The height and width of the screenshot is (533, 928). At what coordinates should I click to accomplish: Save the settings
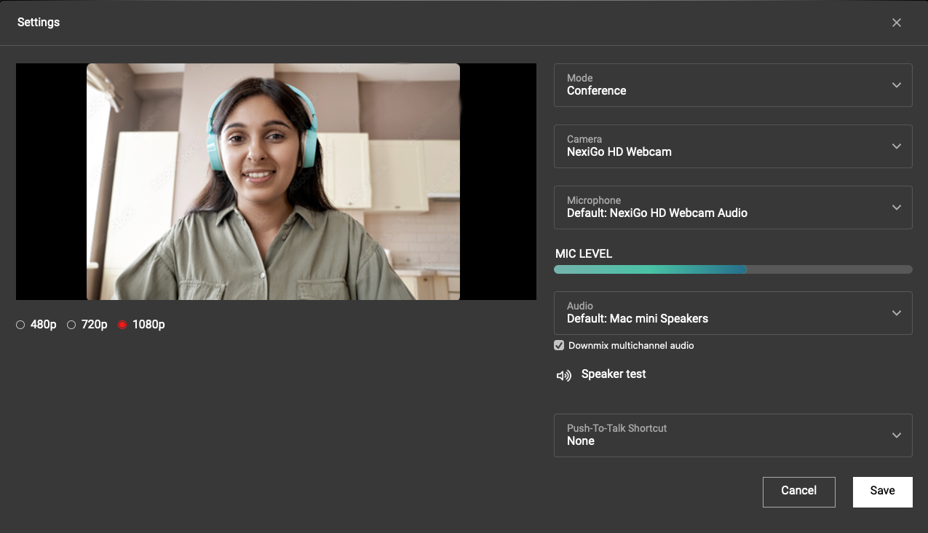coord(882,491)
